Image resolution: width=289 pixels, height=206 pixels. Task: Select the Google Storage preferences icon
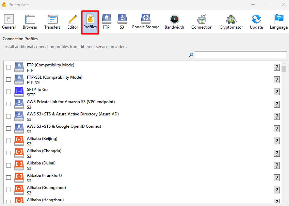coord(145,22)
